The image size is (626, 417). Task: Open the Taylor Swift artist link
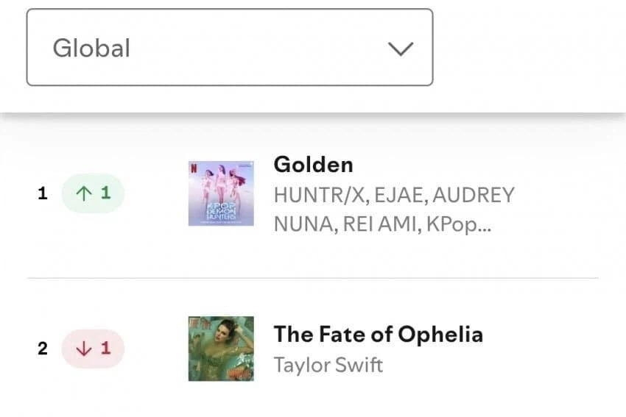click(x=328, y=365)
